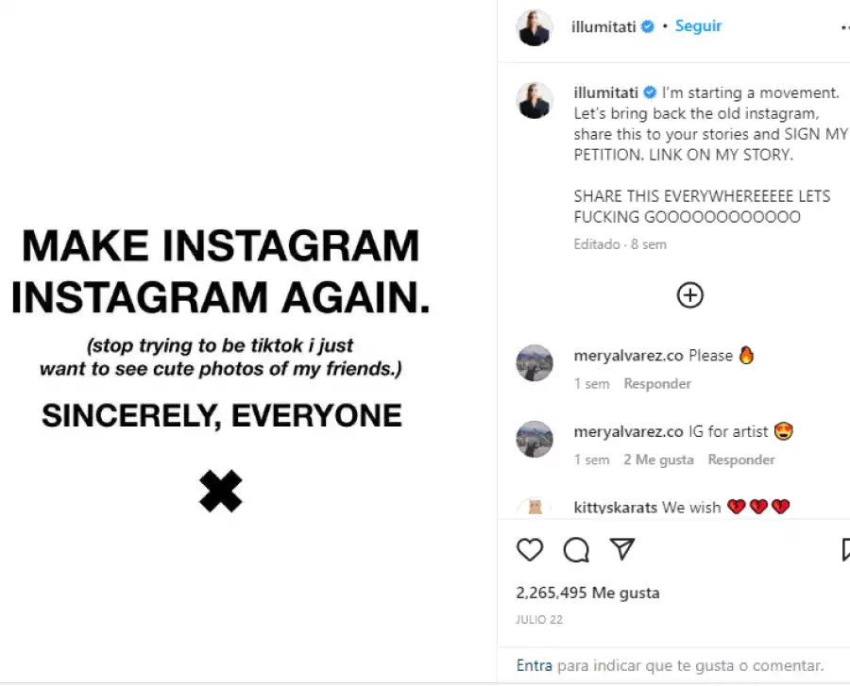Click the illumitati username in the caption

tap(604, 92)
